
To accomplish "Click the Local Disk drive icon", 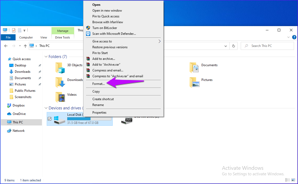I will pyautogui.click(x=59, y=120).
